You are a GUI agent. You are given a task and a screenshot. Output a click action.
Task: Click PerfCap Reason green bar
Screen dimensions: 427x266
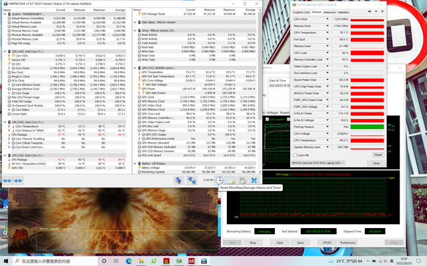tap(367, 127)
